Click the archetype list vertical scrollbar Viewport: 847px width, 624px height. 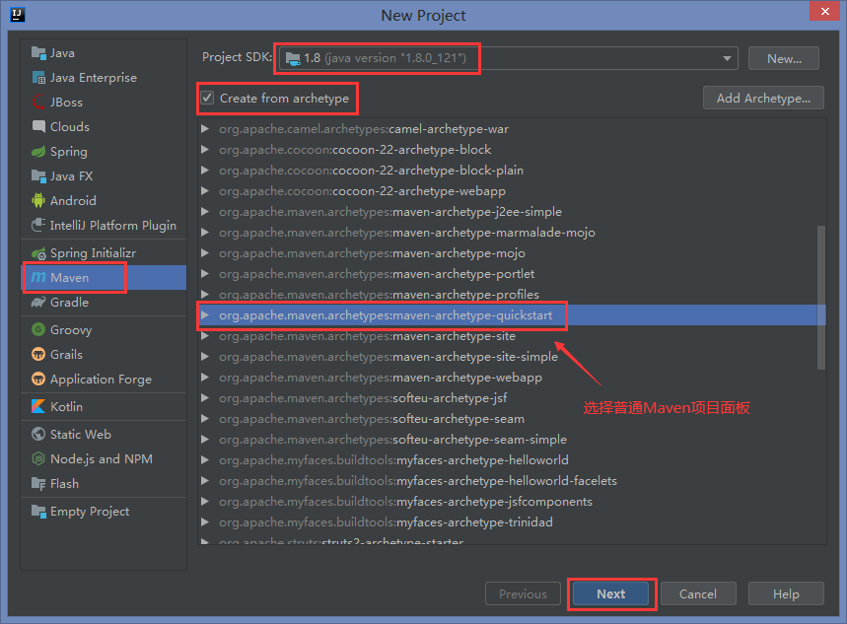[x=821, y=296]
